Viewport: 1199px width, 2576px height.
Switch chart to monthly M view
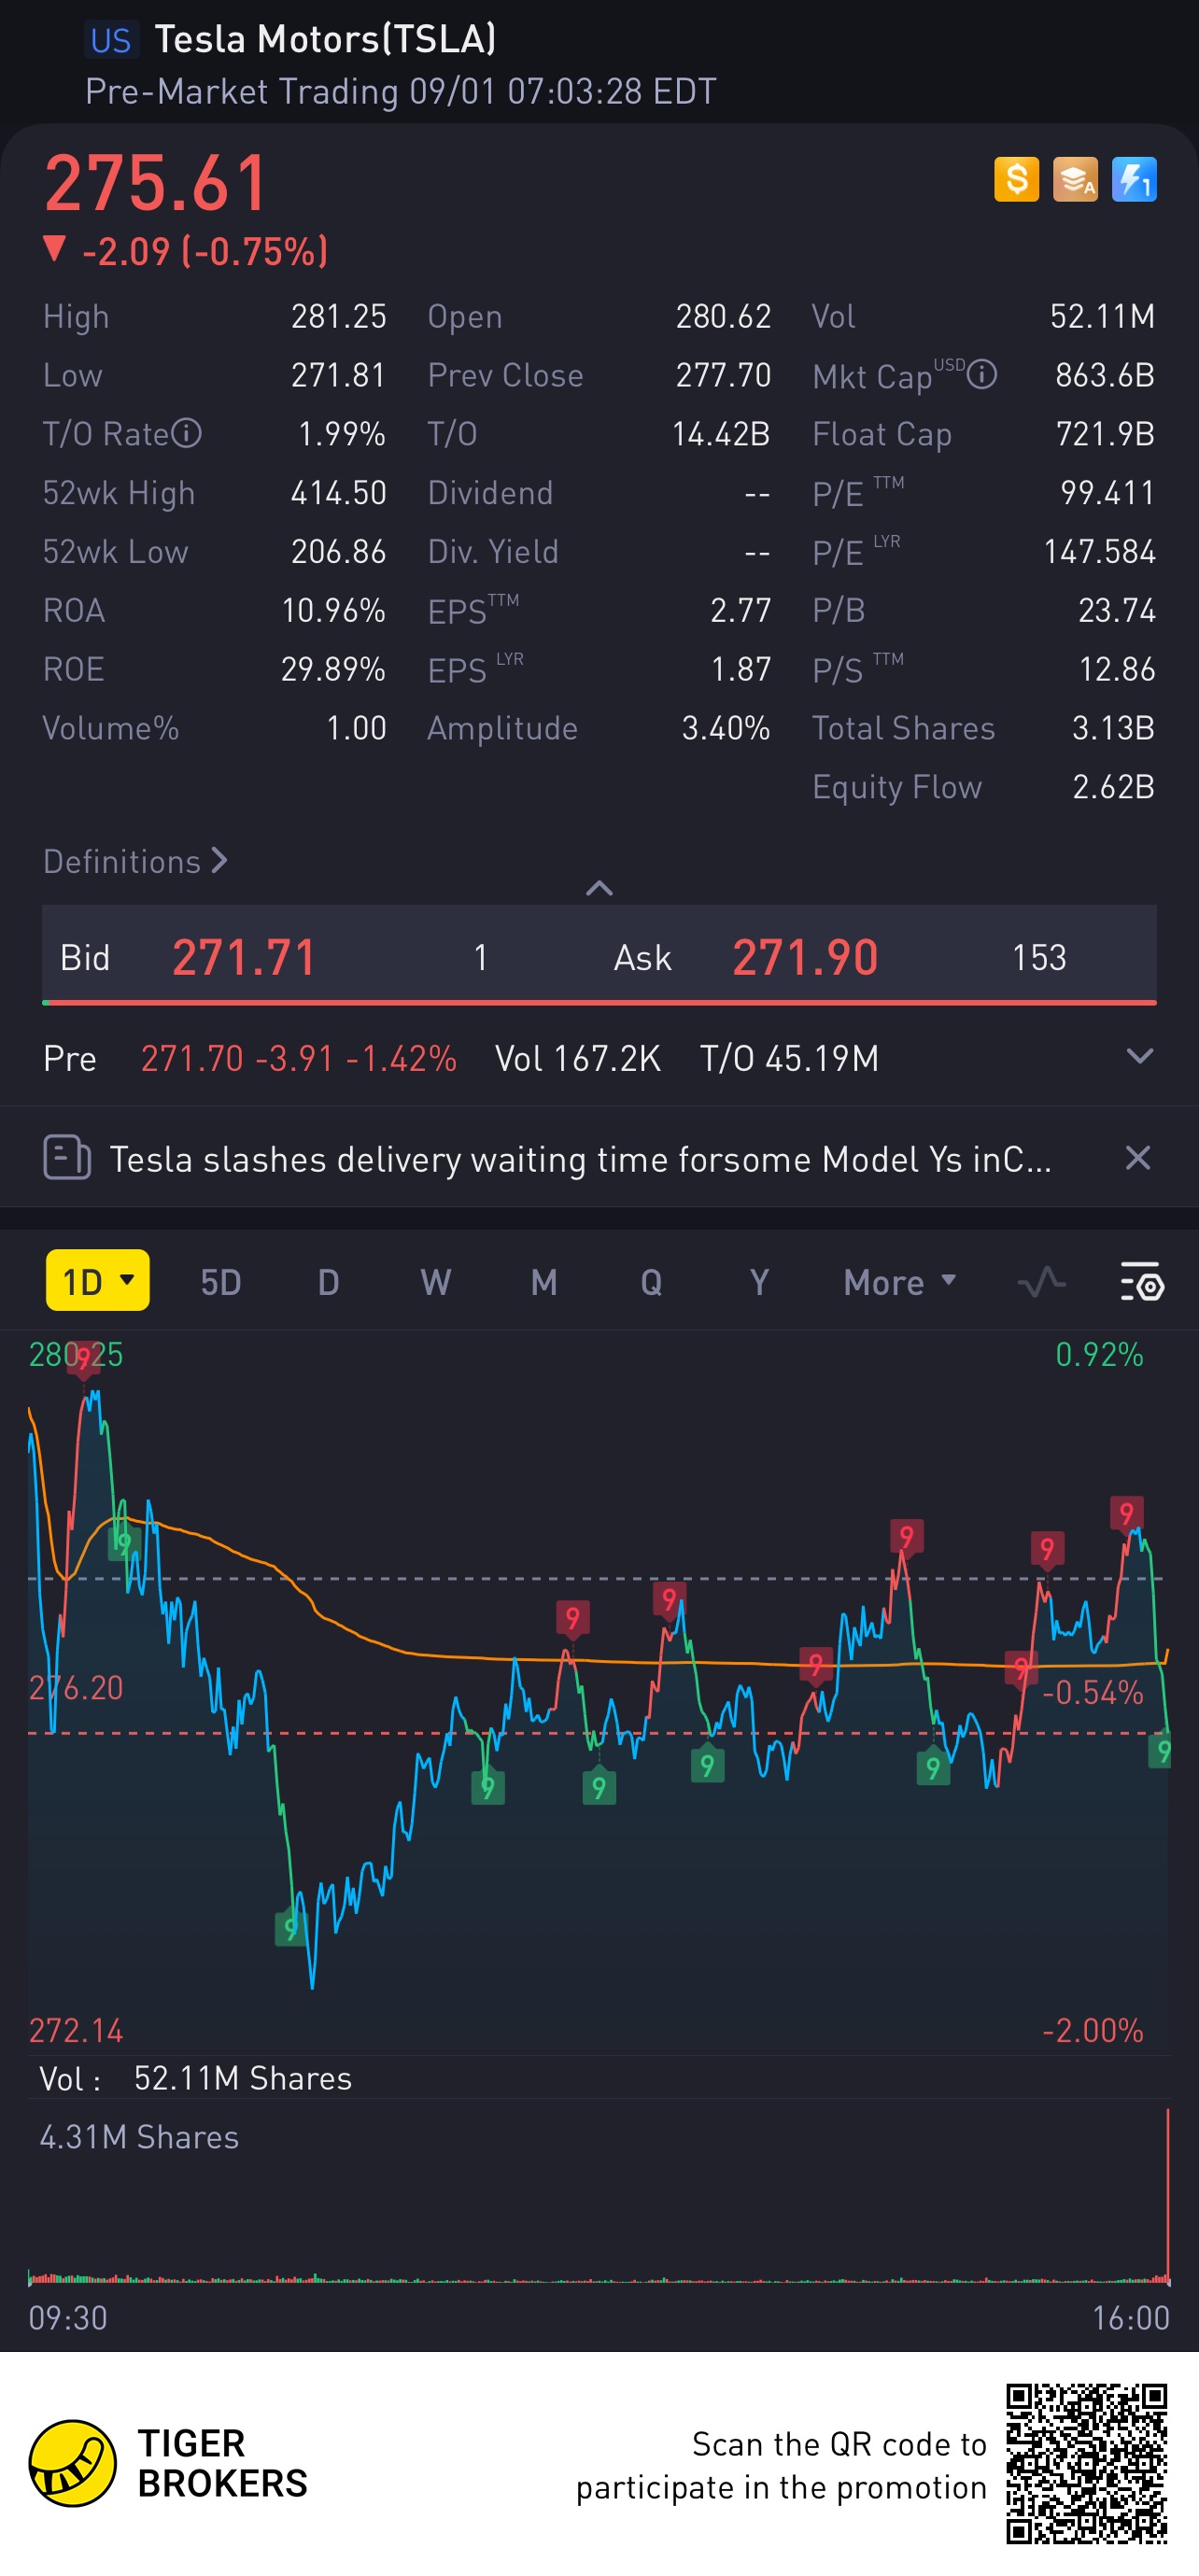point(544,1282)
